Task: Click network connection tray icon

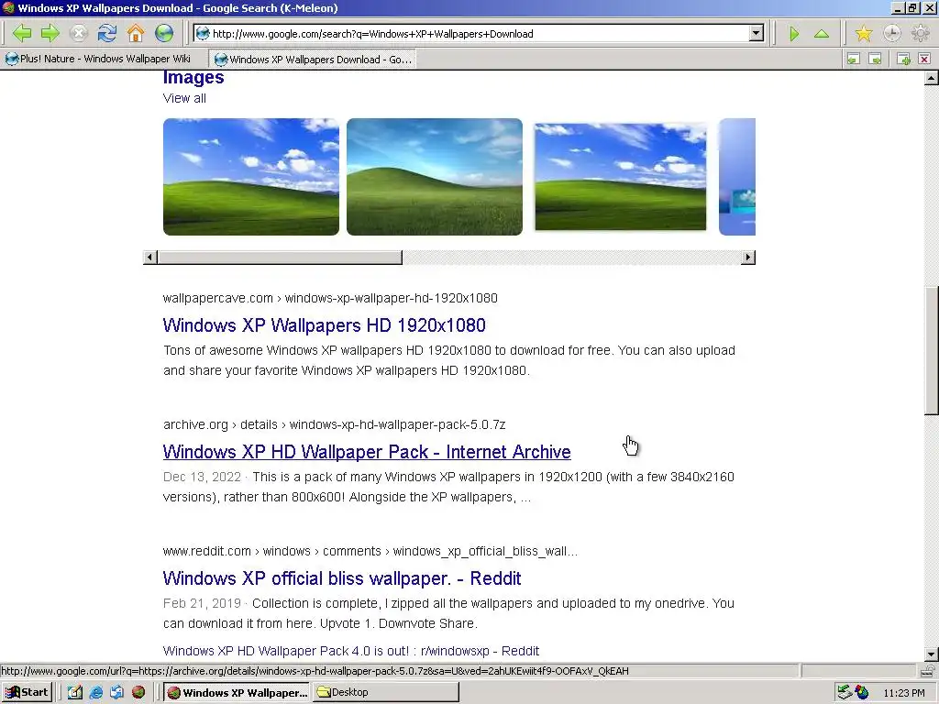Action: (845, 692)
